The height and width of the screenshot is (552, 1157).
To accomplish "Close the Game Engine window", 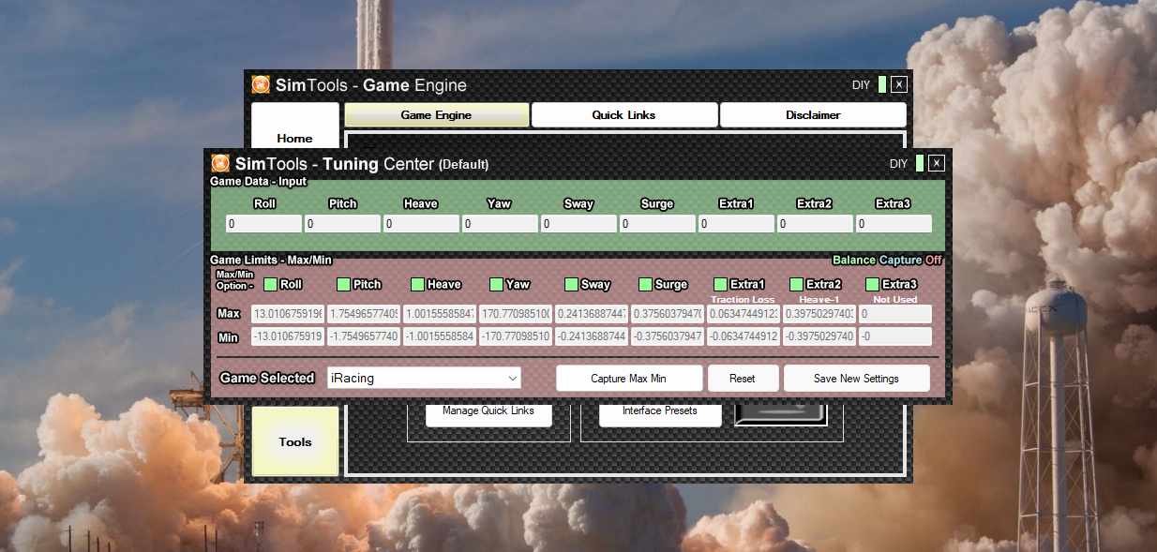I will 898,84.
